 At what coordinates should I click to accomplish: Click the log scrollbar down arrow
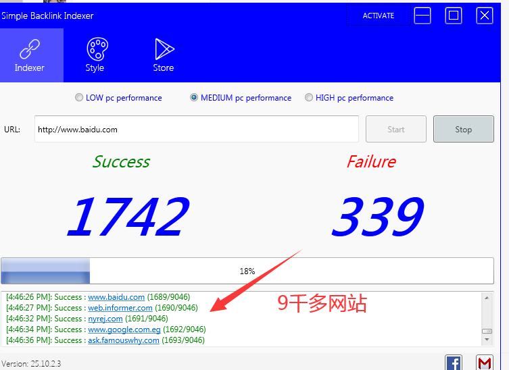[x=487, y=340]
